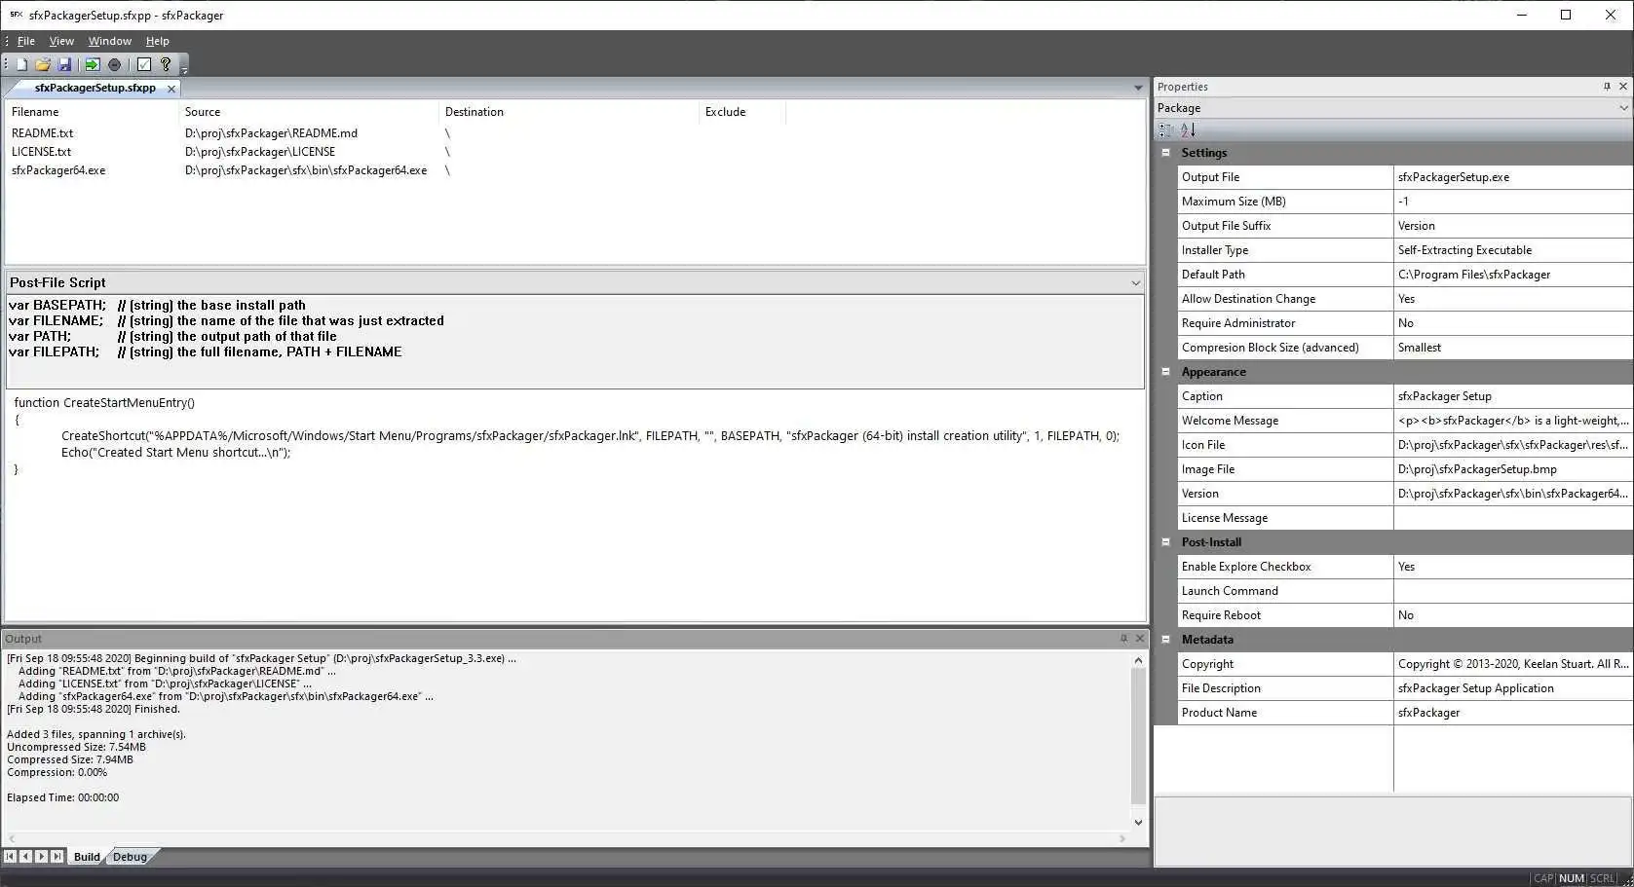
Task: Click inside the script editor on the Echo line
Action: tap(175, 453)
